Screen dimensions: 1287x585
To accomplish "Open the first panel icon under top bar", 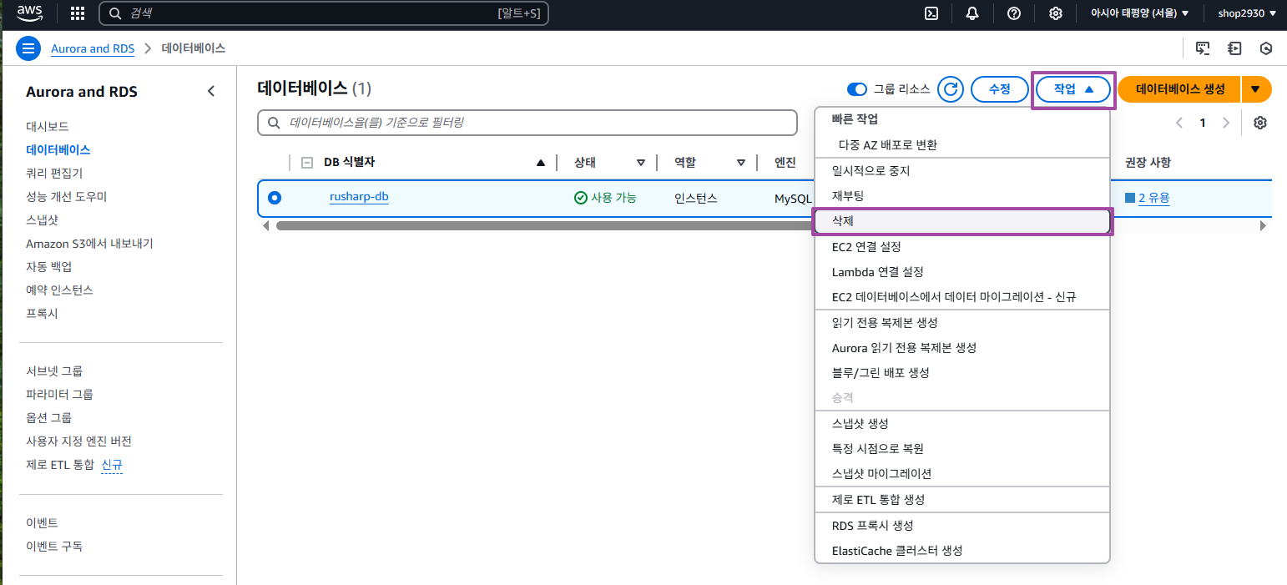I will pos(1203,48).
